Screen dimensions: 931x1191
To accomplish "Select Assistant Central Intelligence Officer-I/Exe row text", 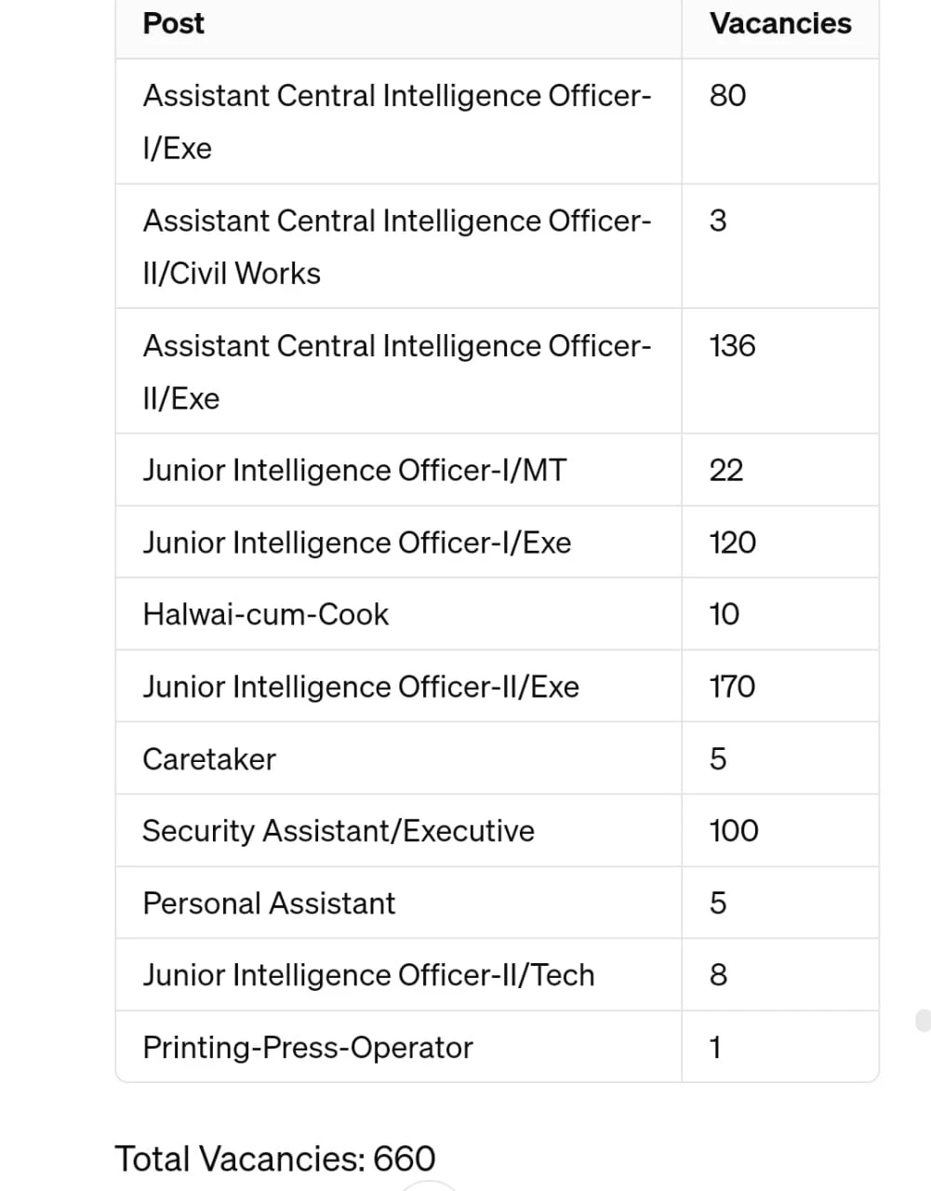I will 396,121.
